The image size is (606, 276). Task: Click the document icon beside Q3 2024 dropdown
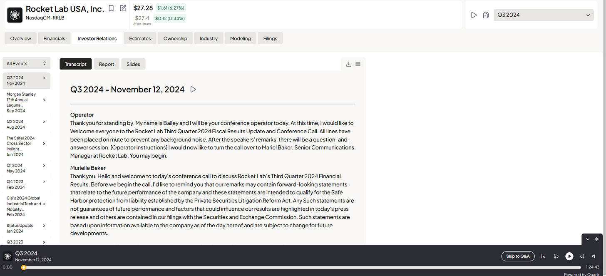[x=486, y=15]
